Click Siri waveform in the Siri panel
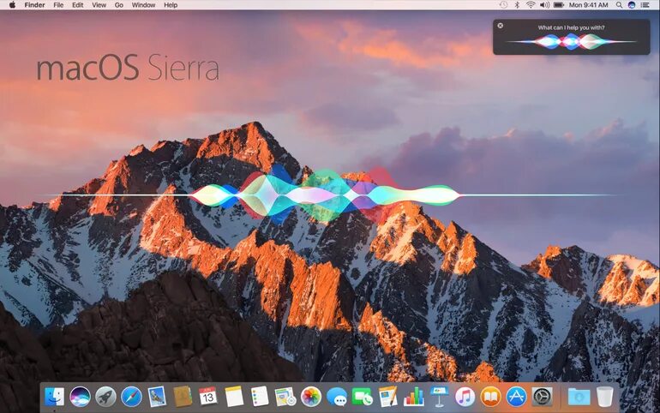The image size is (660, 413). coord(571,42)
